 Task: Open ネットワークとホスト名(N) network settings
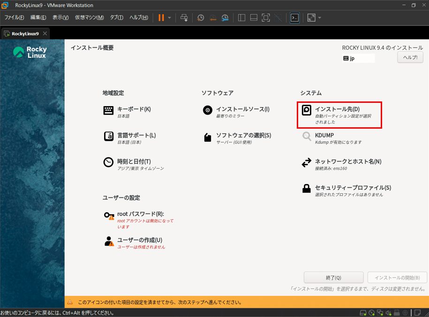click(341, 164)
